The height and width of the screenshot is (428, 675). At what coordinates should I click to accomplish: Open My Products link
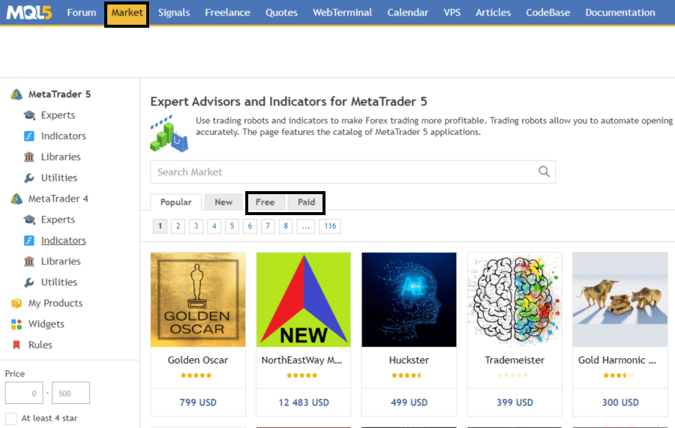(55, 304)
